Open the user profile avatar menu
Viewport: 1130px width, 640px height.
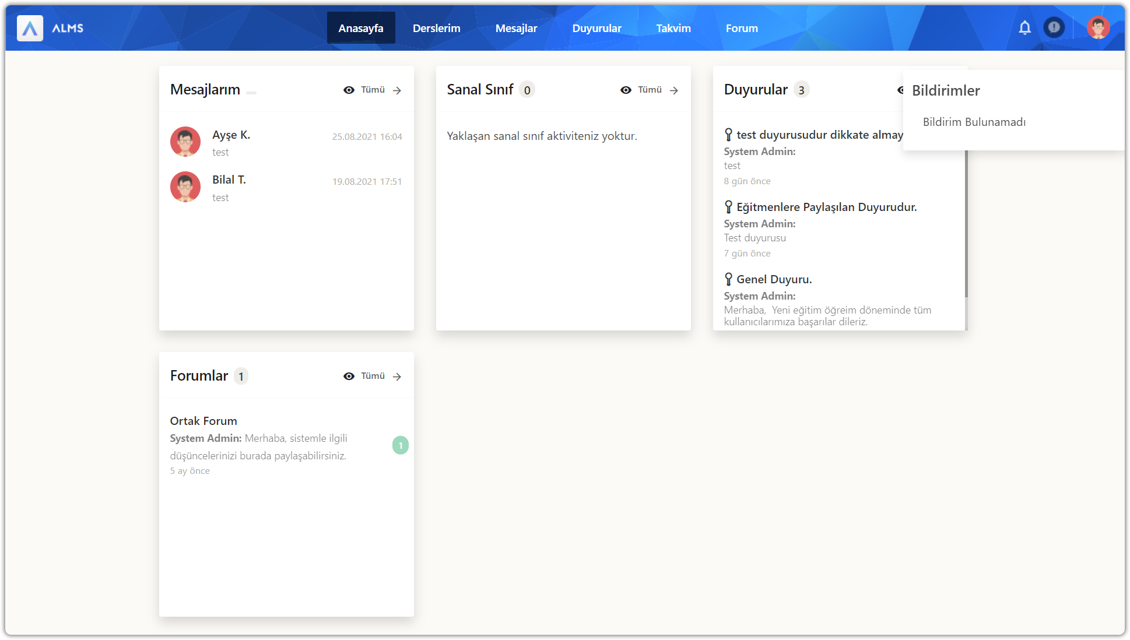click(x=1098, y=27)
